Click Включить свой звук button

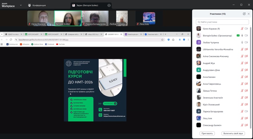tap(233, 133)
